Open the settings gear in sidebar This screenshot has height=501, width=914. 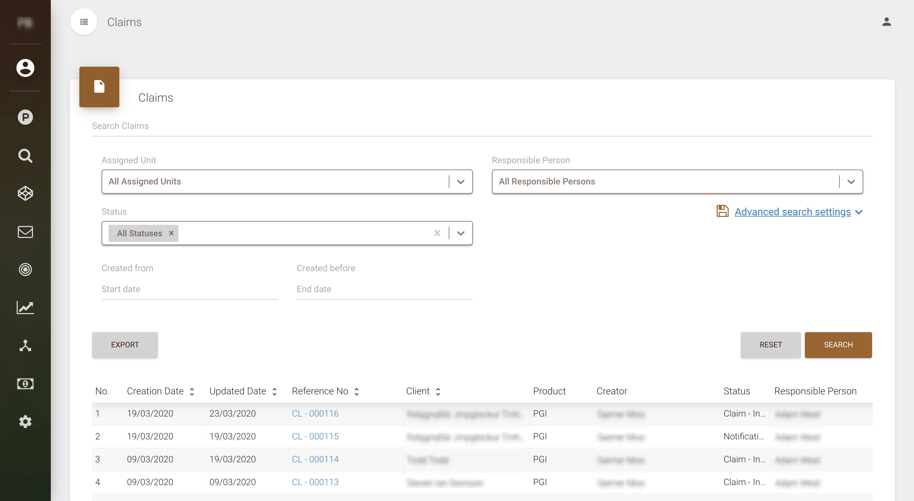pyautogui.click(x=25, y=421)
